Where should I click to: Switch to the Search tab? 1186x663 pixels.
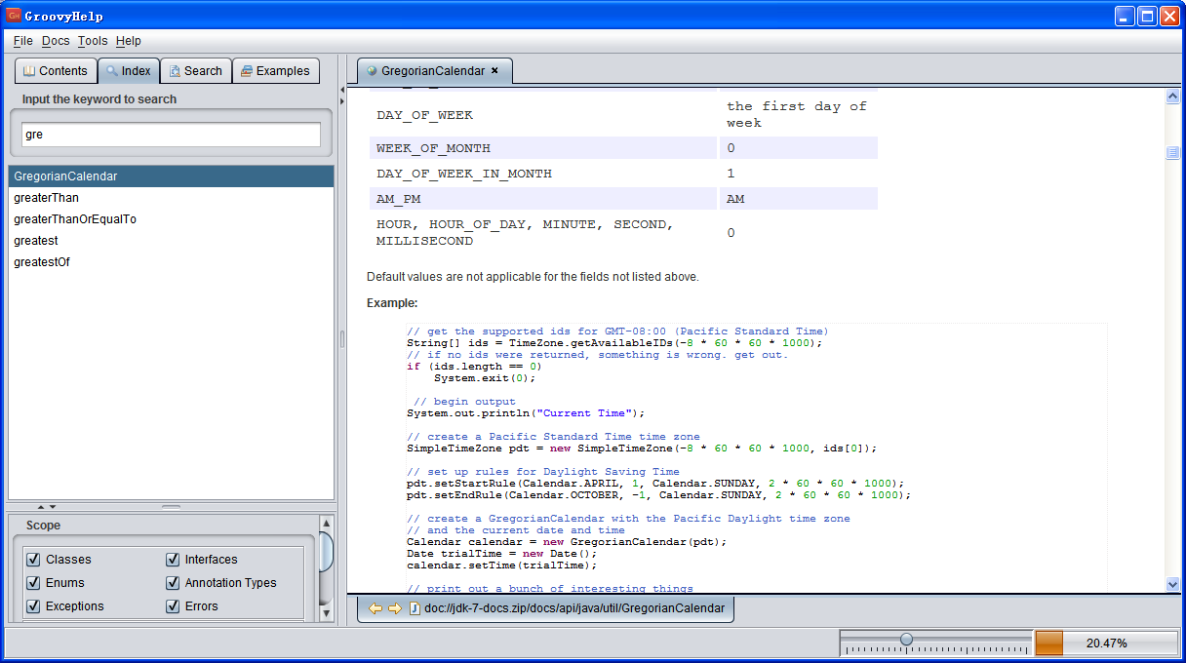[x=195, y=71]
